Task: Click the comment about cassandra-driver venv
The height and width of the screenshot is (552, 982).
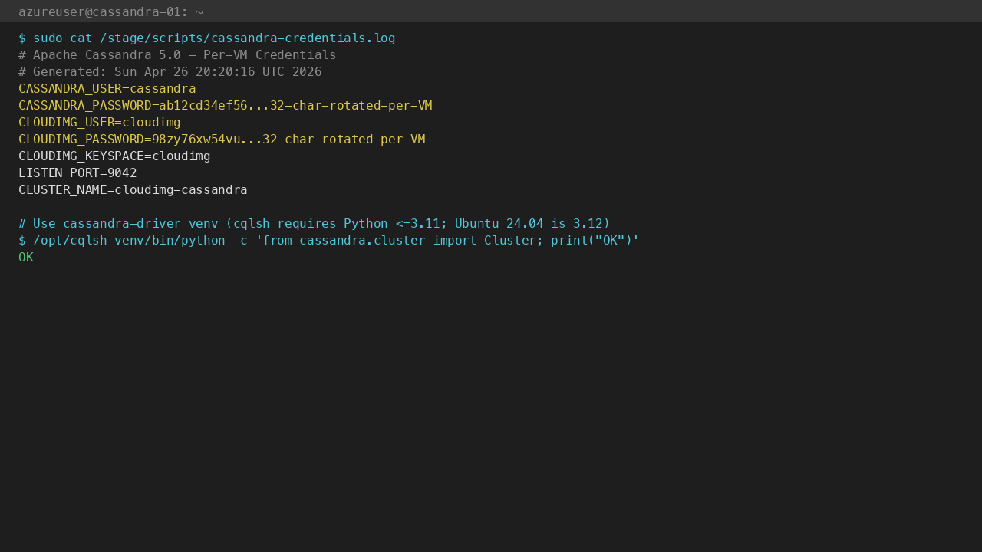Action: [315, 224]
